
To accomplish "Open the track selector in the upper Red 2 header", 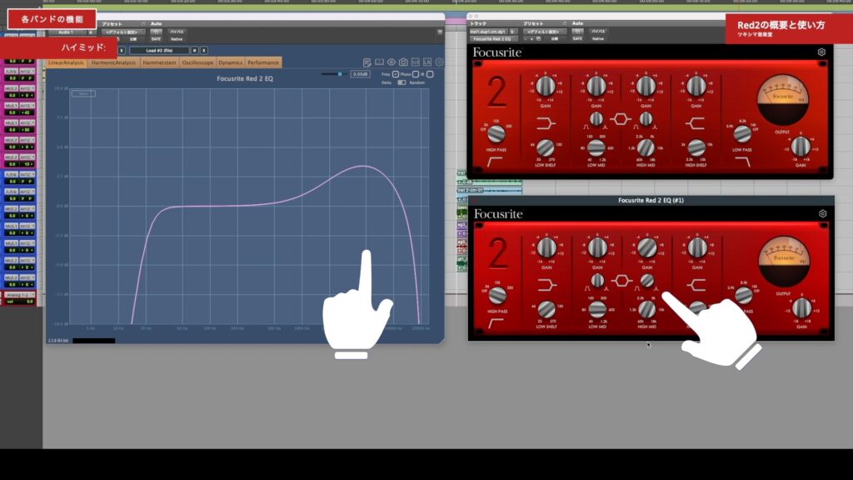I will (488, 32).
